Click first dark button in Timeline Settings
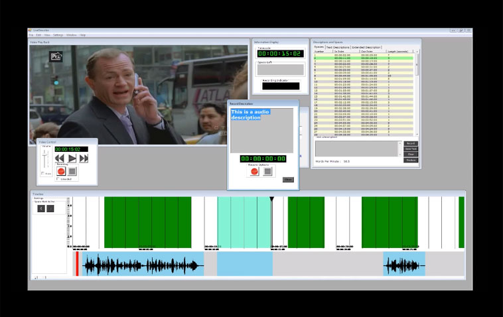This screenshot has width=503, height=317. [x=40, y=208]
